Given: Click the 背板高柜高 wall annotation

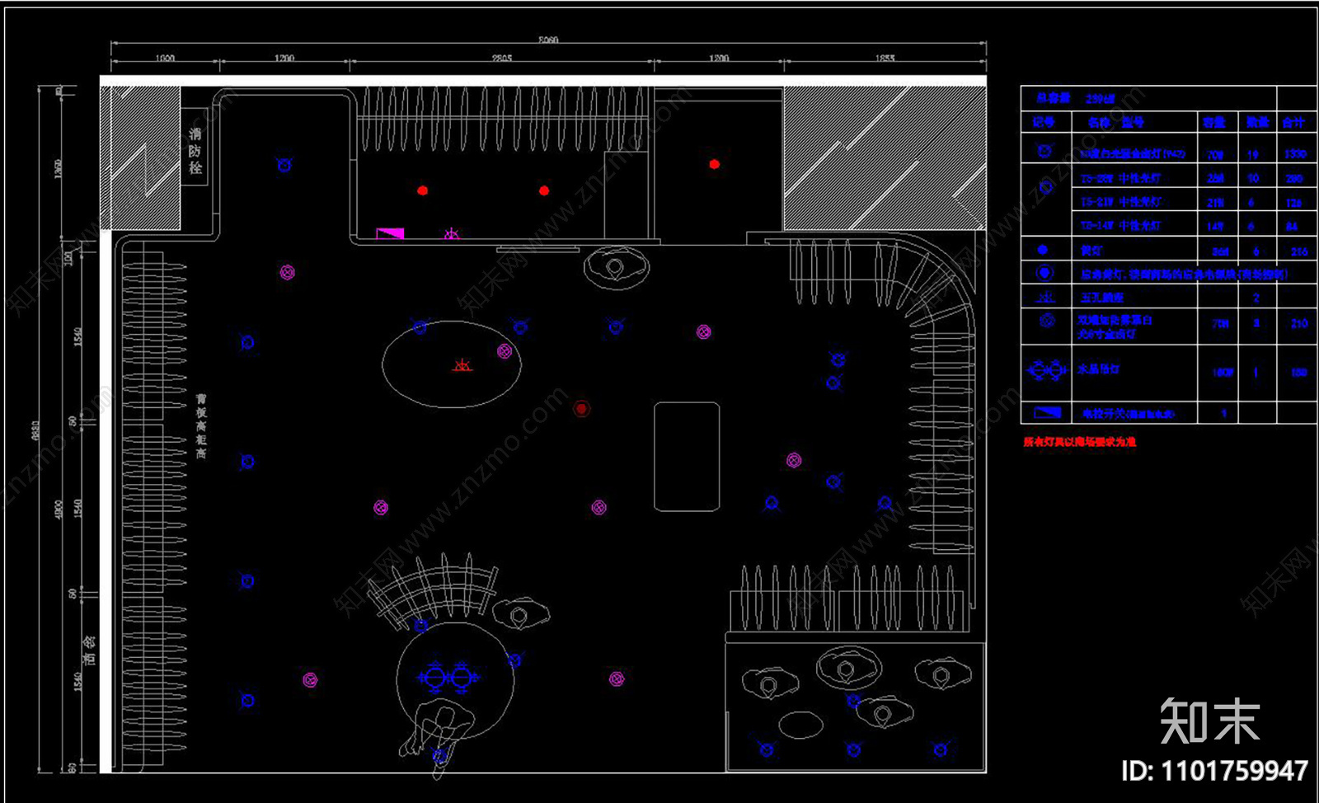Looking at the screenshot, I should [x=201, y=425].
